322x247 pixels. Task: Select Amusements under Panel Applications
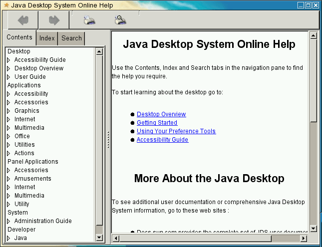[x=32, y=179]
